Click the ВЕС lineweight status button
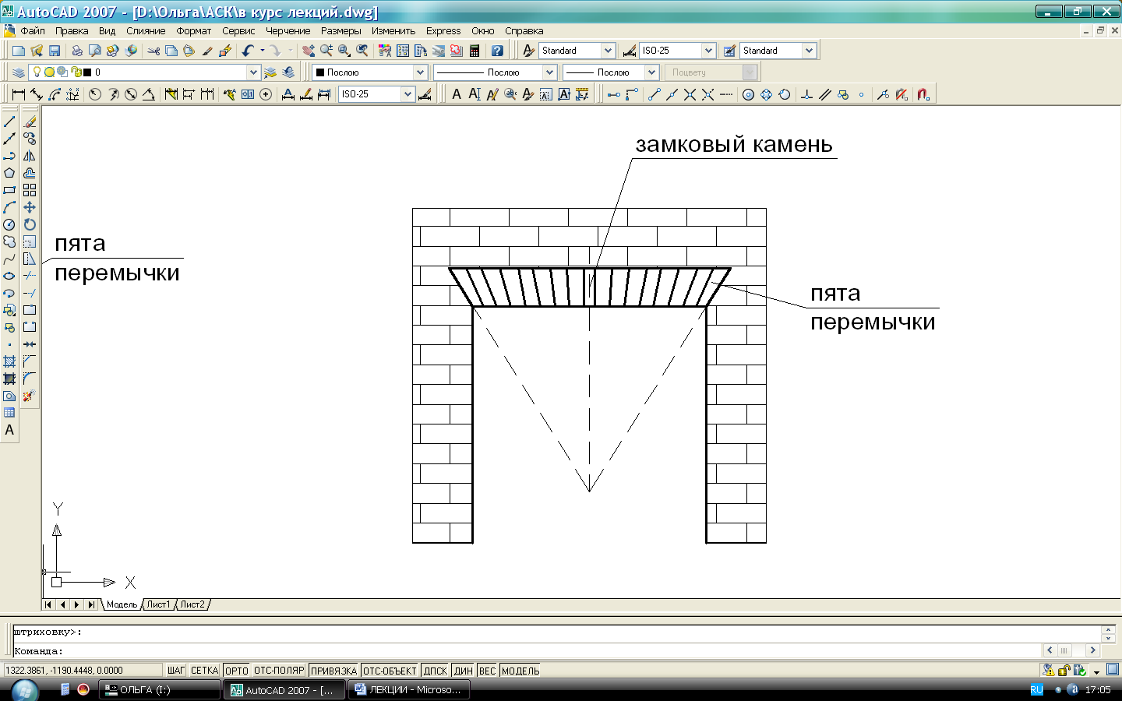Viewport: 1122px width, 701px height. 487,671
